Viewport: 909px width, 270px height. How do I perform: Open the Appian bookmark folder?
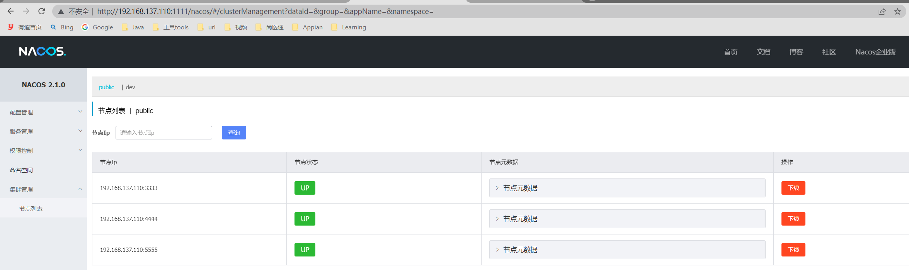[x=308, y=27]
